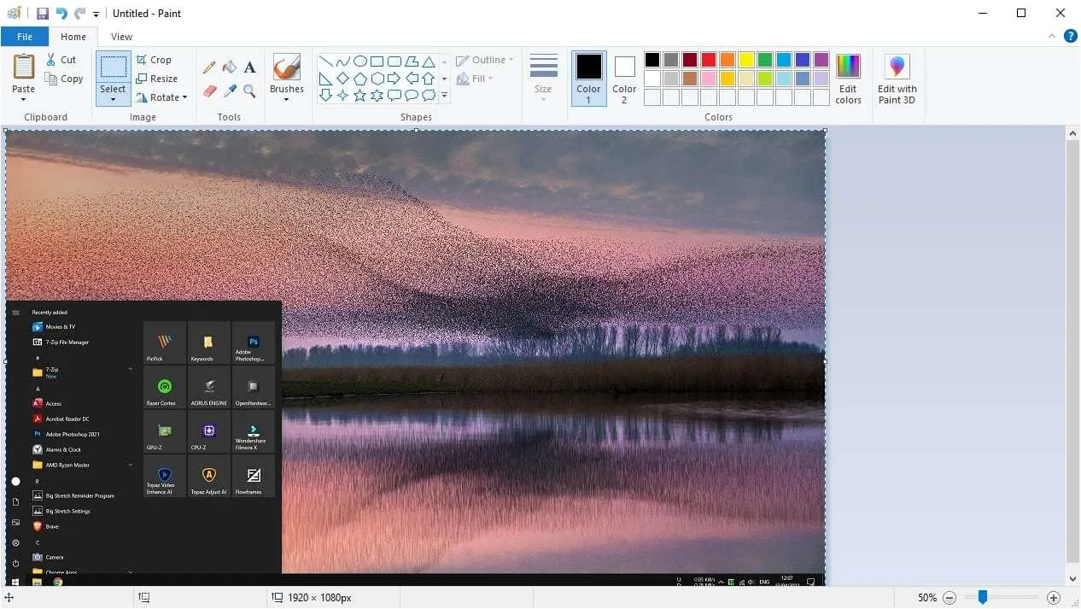1081x609 pixels.
Task: Click the zoom in plus button
Action: click(1054, 598)
